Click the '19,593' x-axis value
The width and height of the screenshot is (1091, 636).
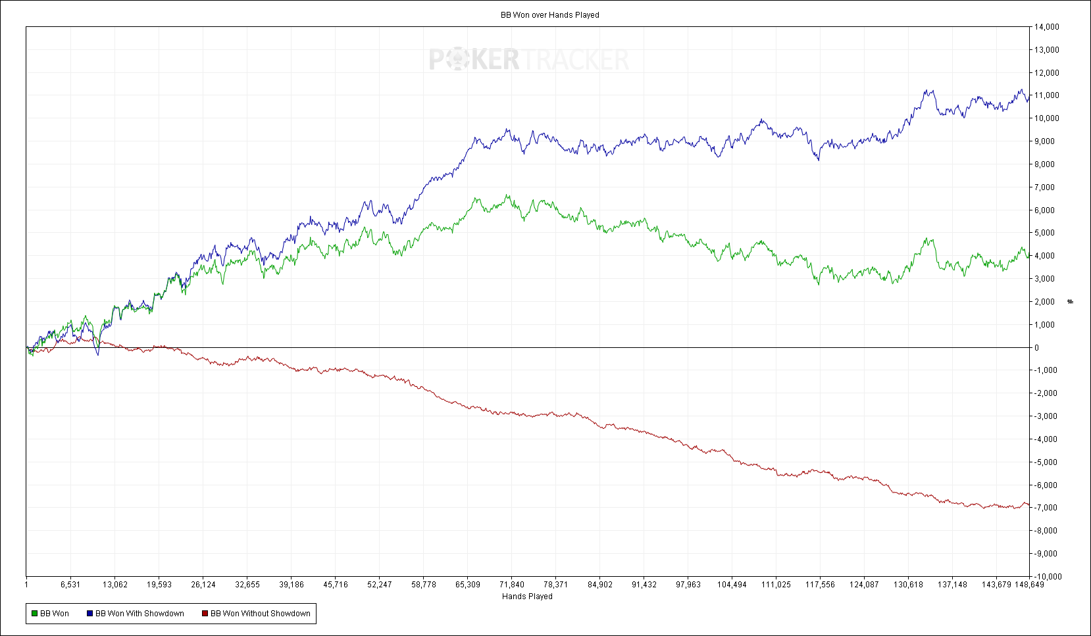[x=159, y=585]
